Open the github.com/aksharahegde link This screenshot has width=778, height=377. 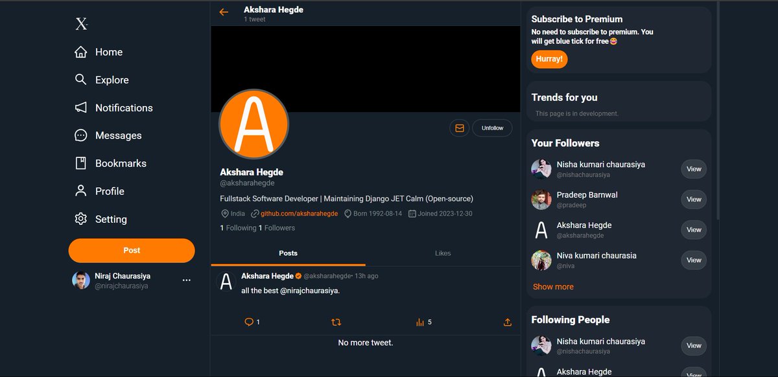299,214
